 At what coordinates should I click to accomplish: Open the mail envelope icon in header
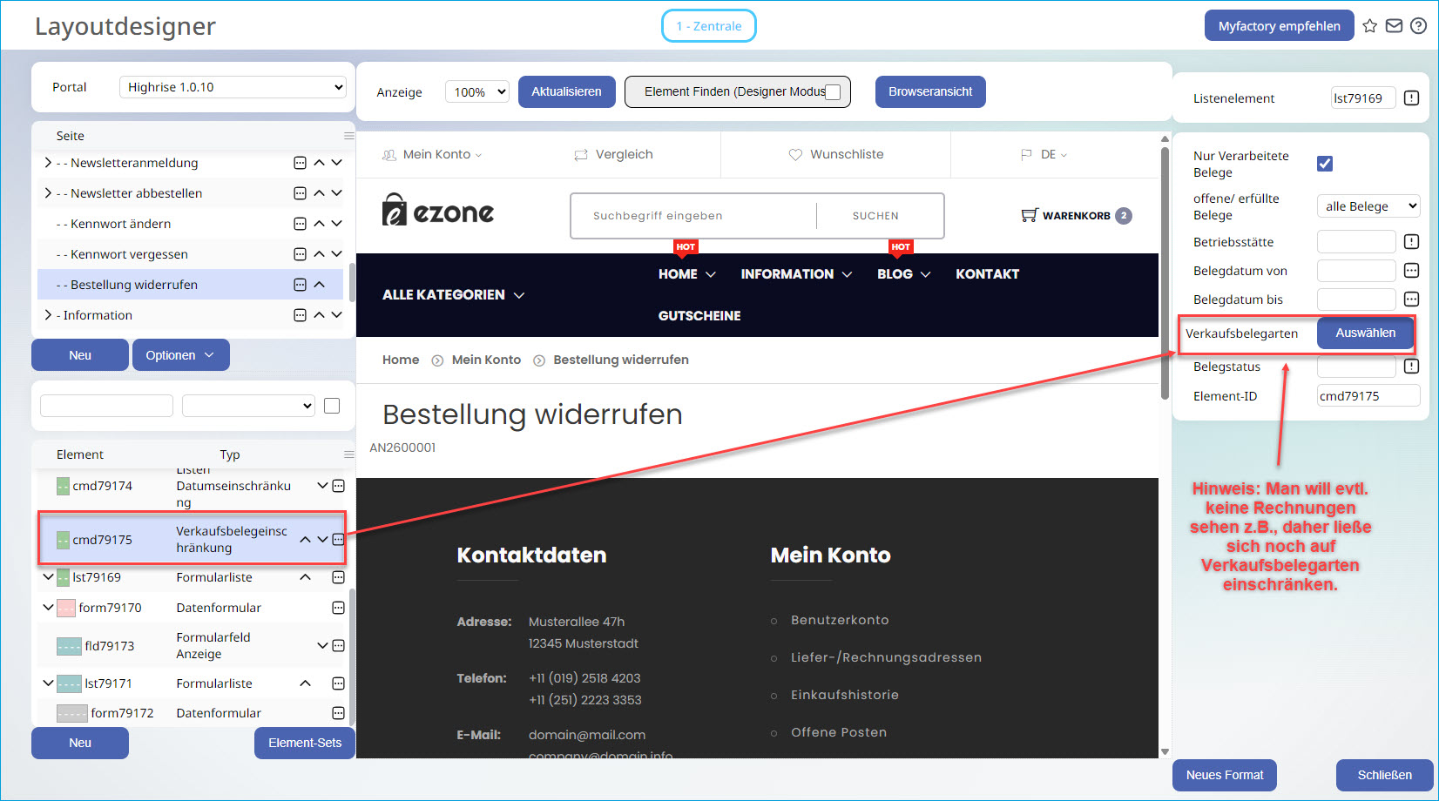(x=1394, y=26)
